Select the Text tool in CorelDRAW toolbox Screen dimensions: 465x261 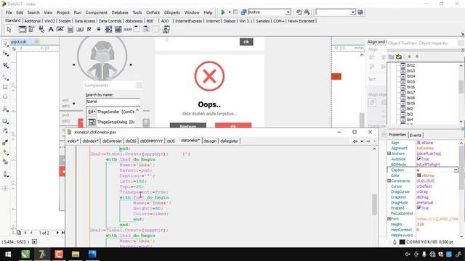coord(5,109)
